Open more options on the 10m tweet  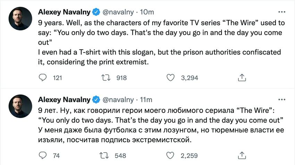pyautogui.click(x=281, y=12)
